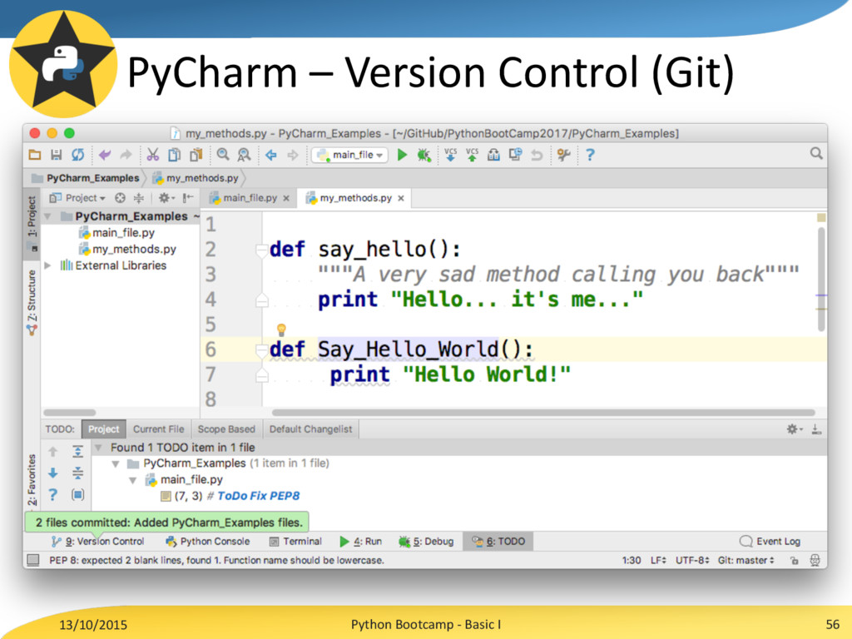Click Scroll from Source target icon

pyautogui.click(x=120, y=198)
